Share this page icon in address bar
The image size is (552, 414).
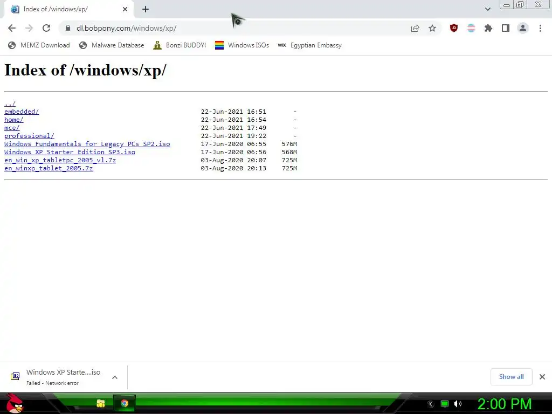(x=415, y=28)
